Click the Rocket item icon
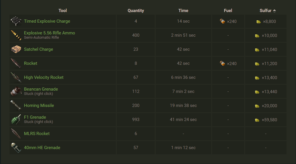Screen dimensions: 296x164 coord(16,63)
